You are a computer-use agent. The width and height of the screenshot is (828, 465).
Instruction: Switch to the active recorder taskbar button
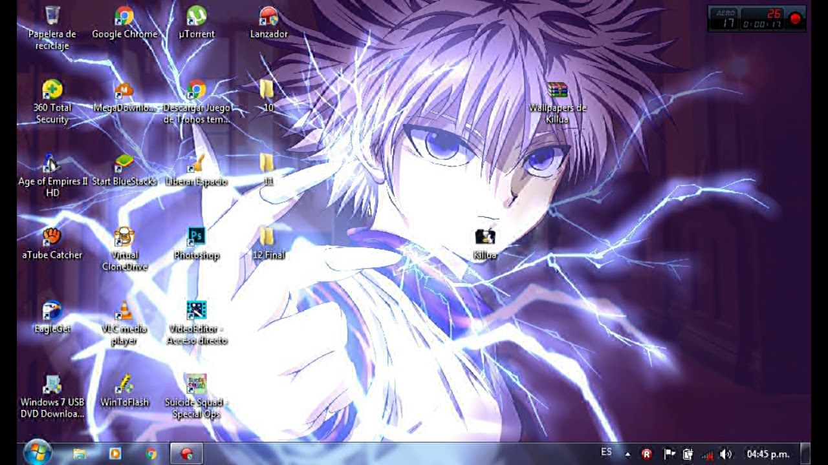pos(187,453)
